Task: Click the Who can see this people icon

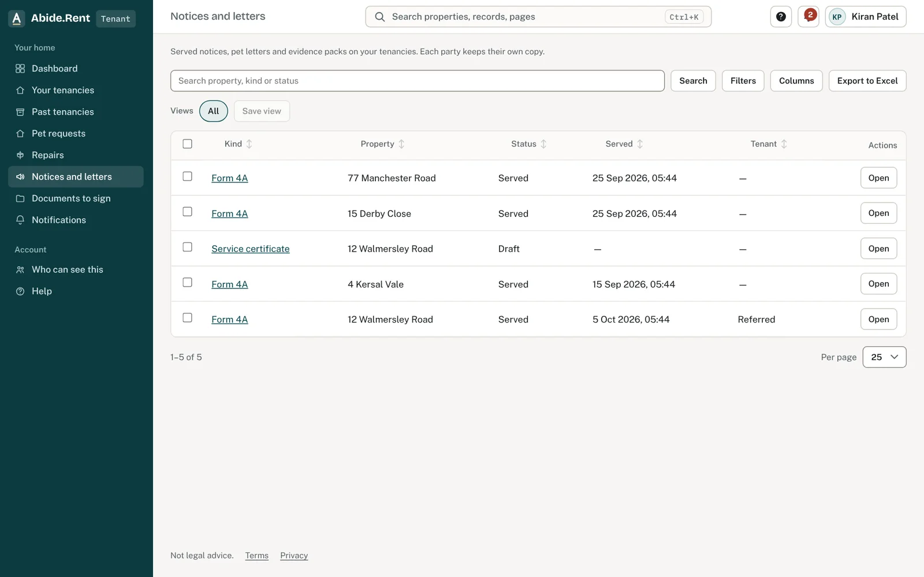Action: 20,269
